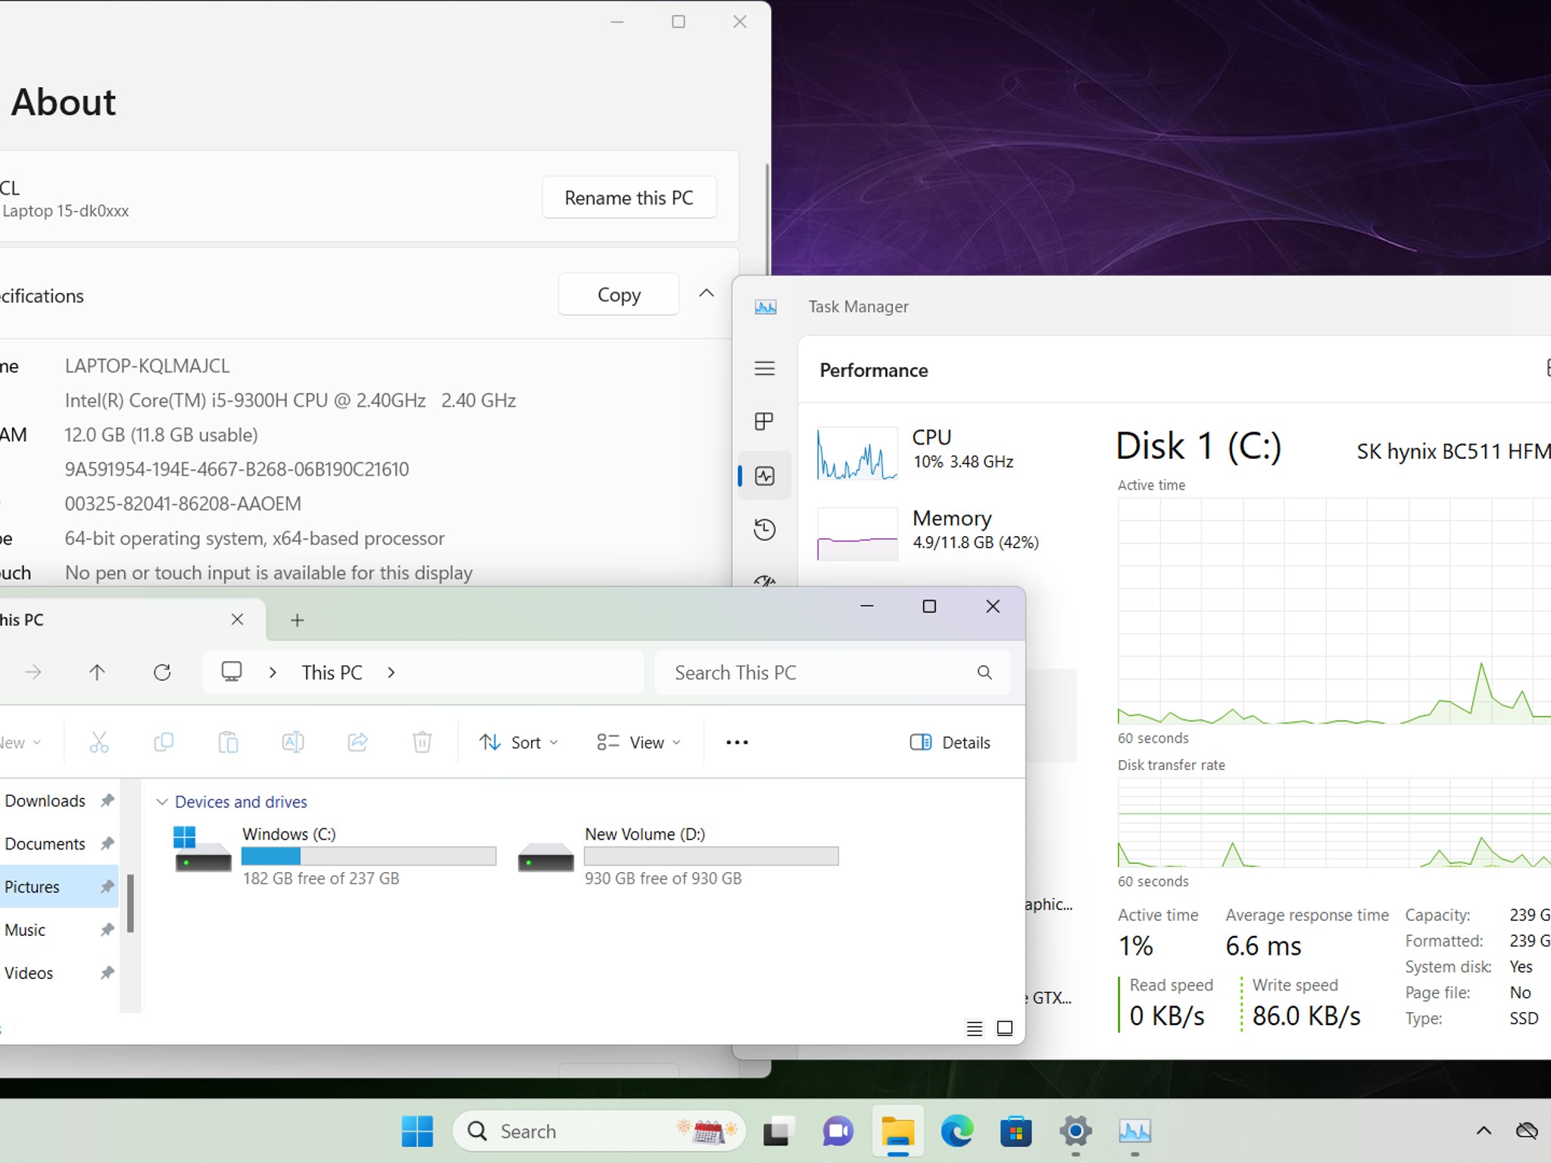Open the New dropdown in Explorer
The width and height of the screenshot is (1551, 1163).
21,742
